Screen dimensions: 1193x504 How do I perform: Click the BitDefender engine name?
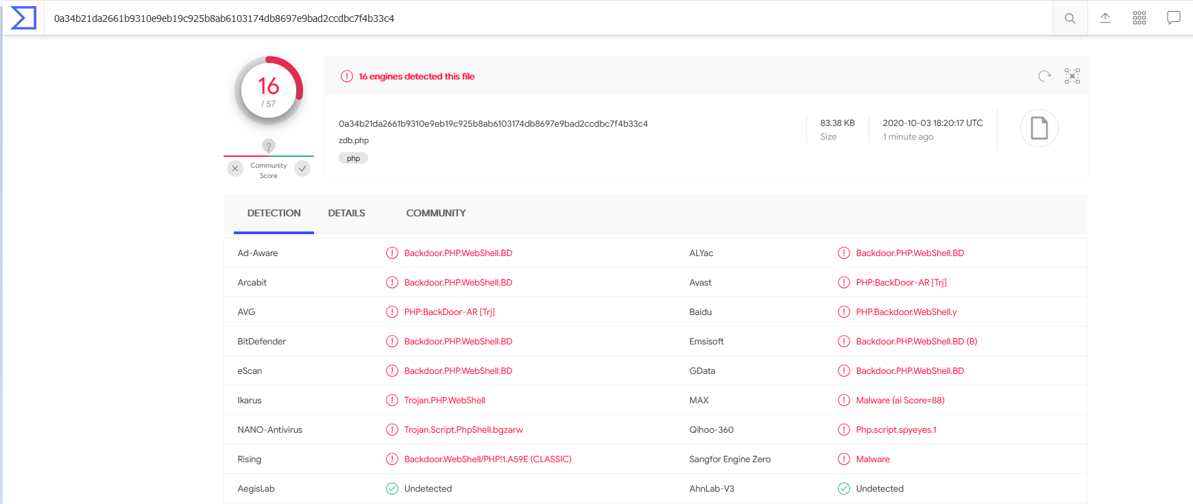[262, 341]
